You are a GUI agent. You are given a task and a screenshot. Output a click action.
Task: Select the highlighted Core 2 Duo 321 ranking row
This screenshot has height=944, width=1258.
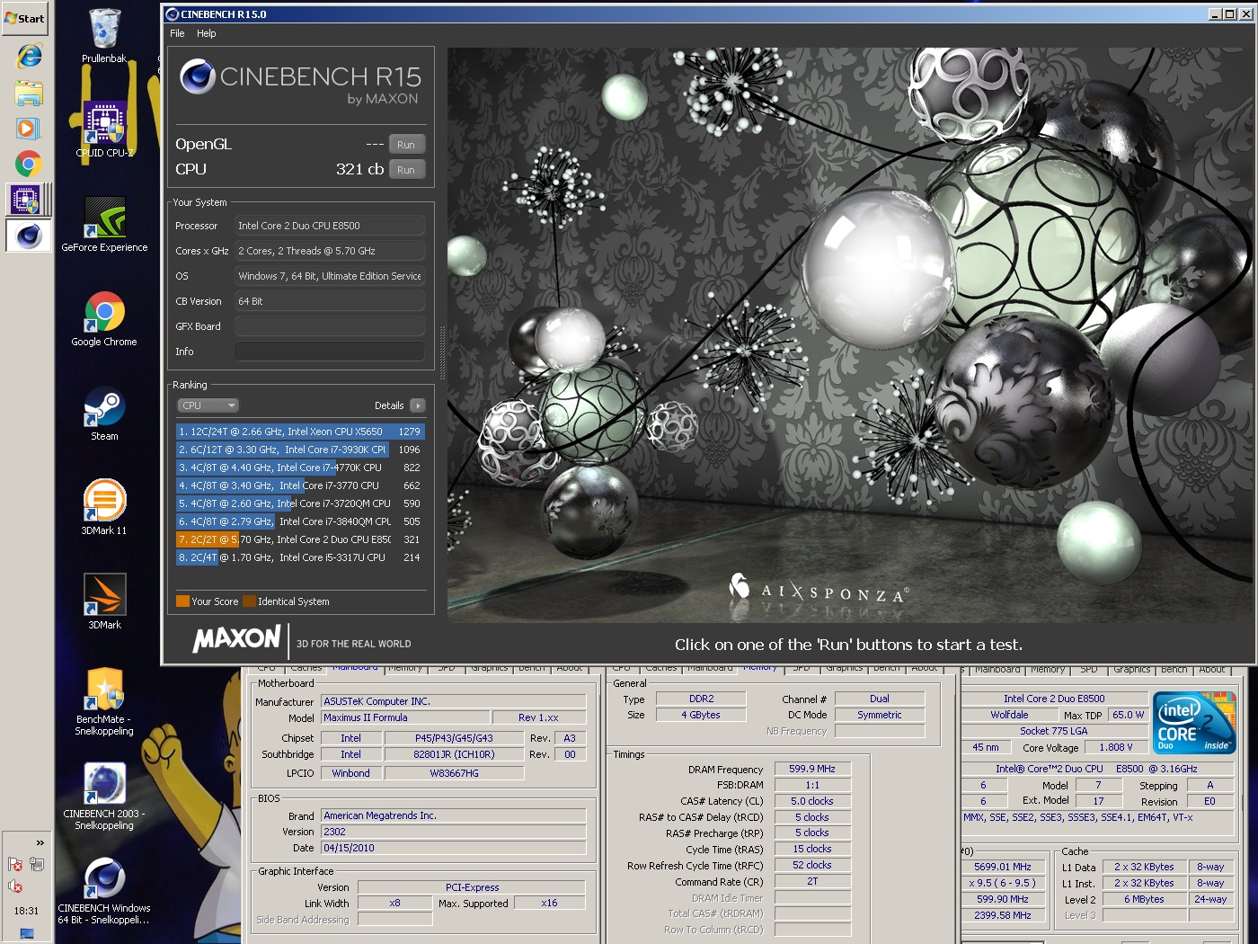pyautogui.click(x=300, y=539)
